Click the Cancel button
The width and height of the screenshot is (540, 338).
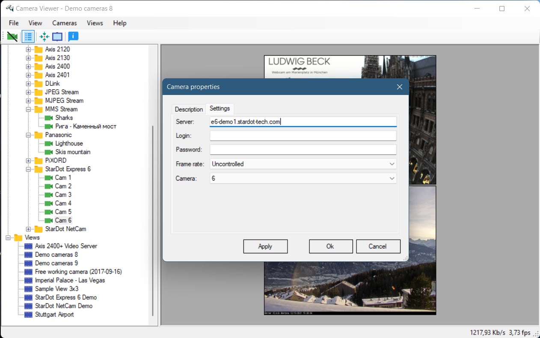[377, 246]
